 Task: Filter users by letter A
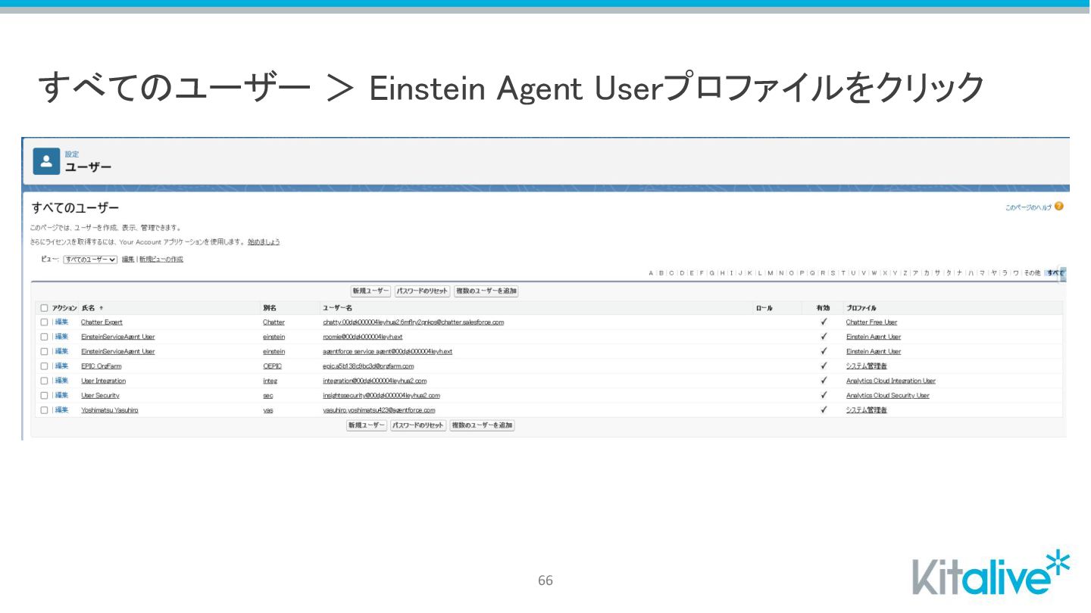click(651, 273)
